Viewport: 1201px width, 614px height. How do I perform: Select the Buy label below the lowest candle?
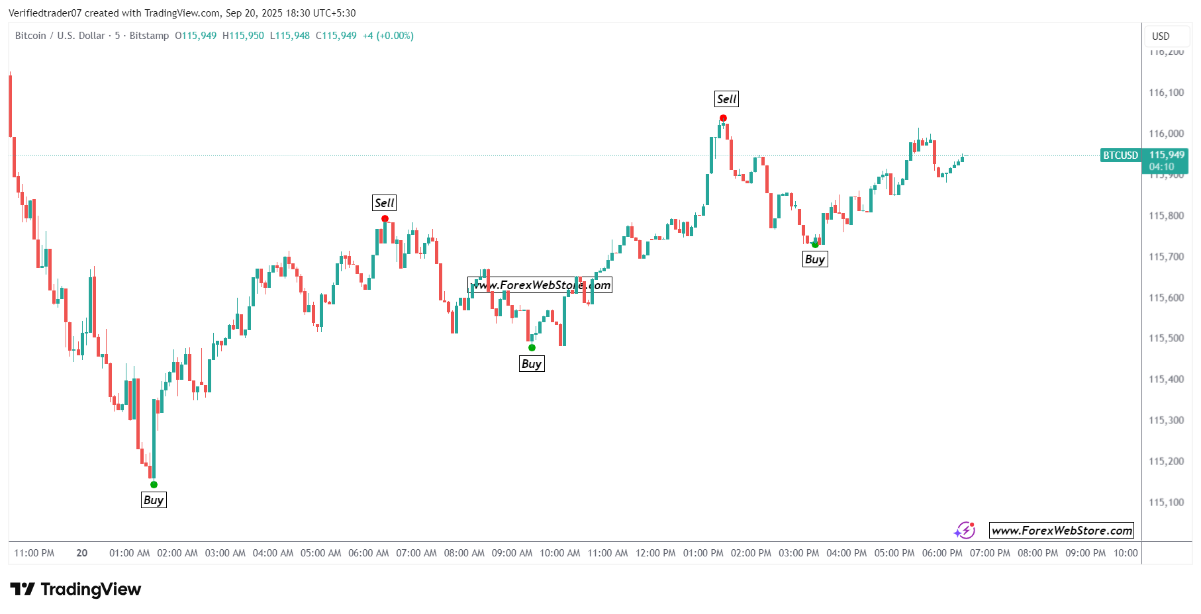coord(154,500)
